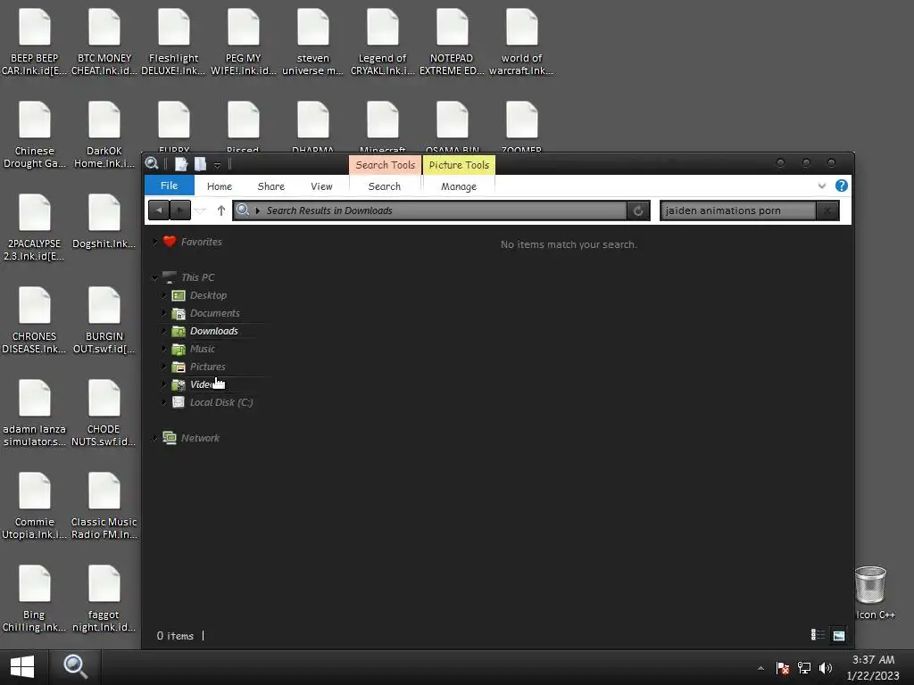The image size is (914, 685).
Task: Select Pictures in the navigation pane
Action: [x=207, y=367]
